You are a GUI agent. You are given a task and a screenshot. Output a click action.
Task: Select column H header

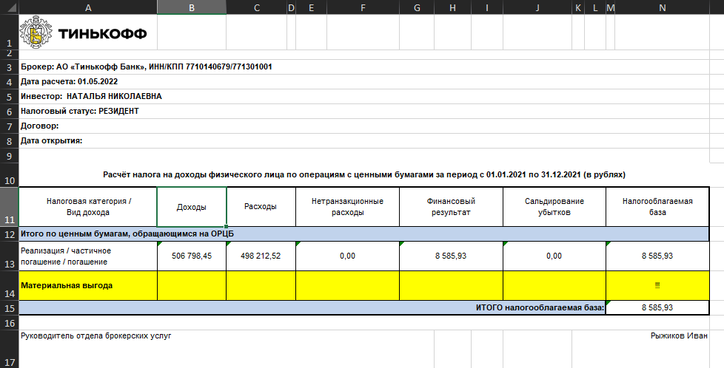[452, 7]
